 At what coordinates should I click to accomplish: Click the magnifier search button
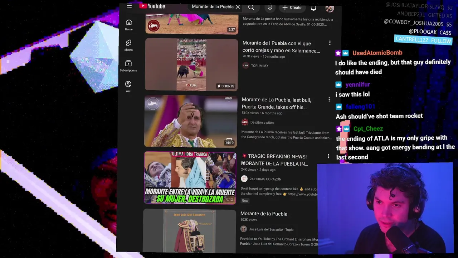[x=251, y=7]
